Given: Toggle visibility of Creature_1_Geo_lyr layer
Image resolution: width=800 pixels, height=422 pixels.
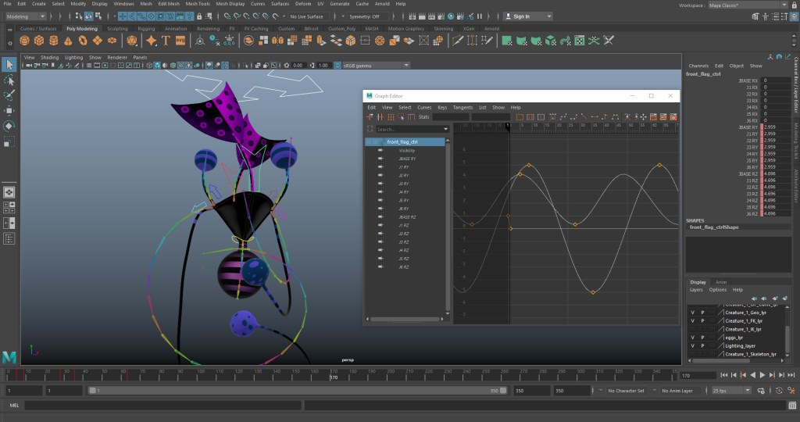Looking at the screenshot, I should 692,311.
